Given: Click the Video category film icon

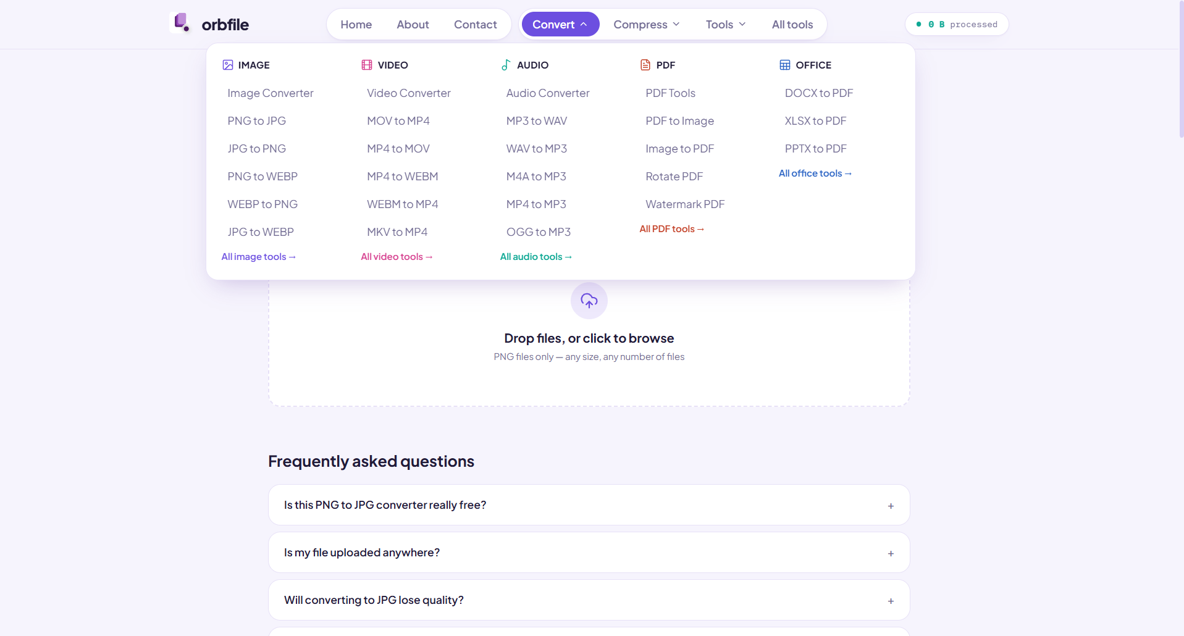Looking at the screenshot, I should (367, 65).
